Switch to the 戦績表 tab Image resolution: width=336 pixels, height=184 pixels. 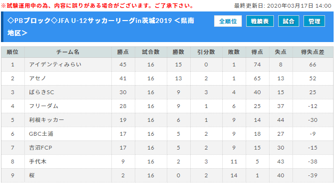(260, 21)
